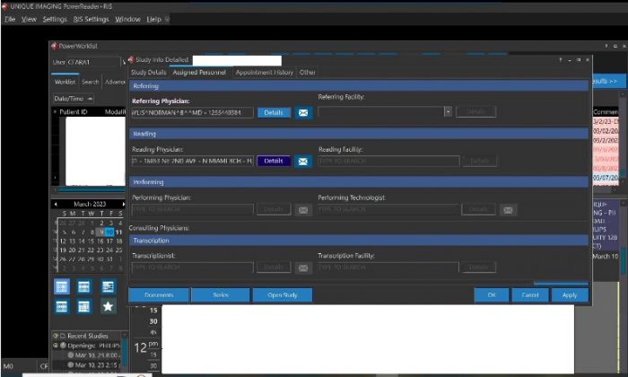
Task: Select March 17 in the calendar
Action: (109, 241)
